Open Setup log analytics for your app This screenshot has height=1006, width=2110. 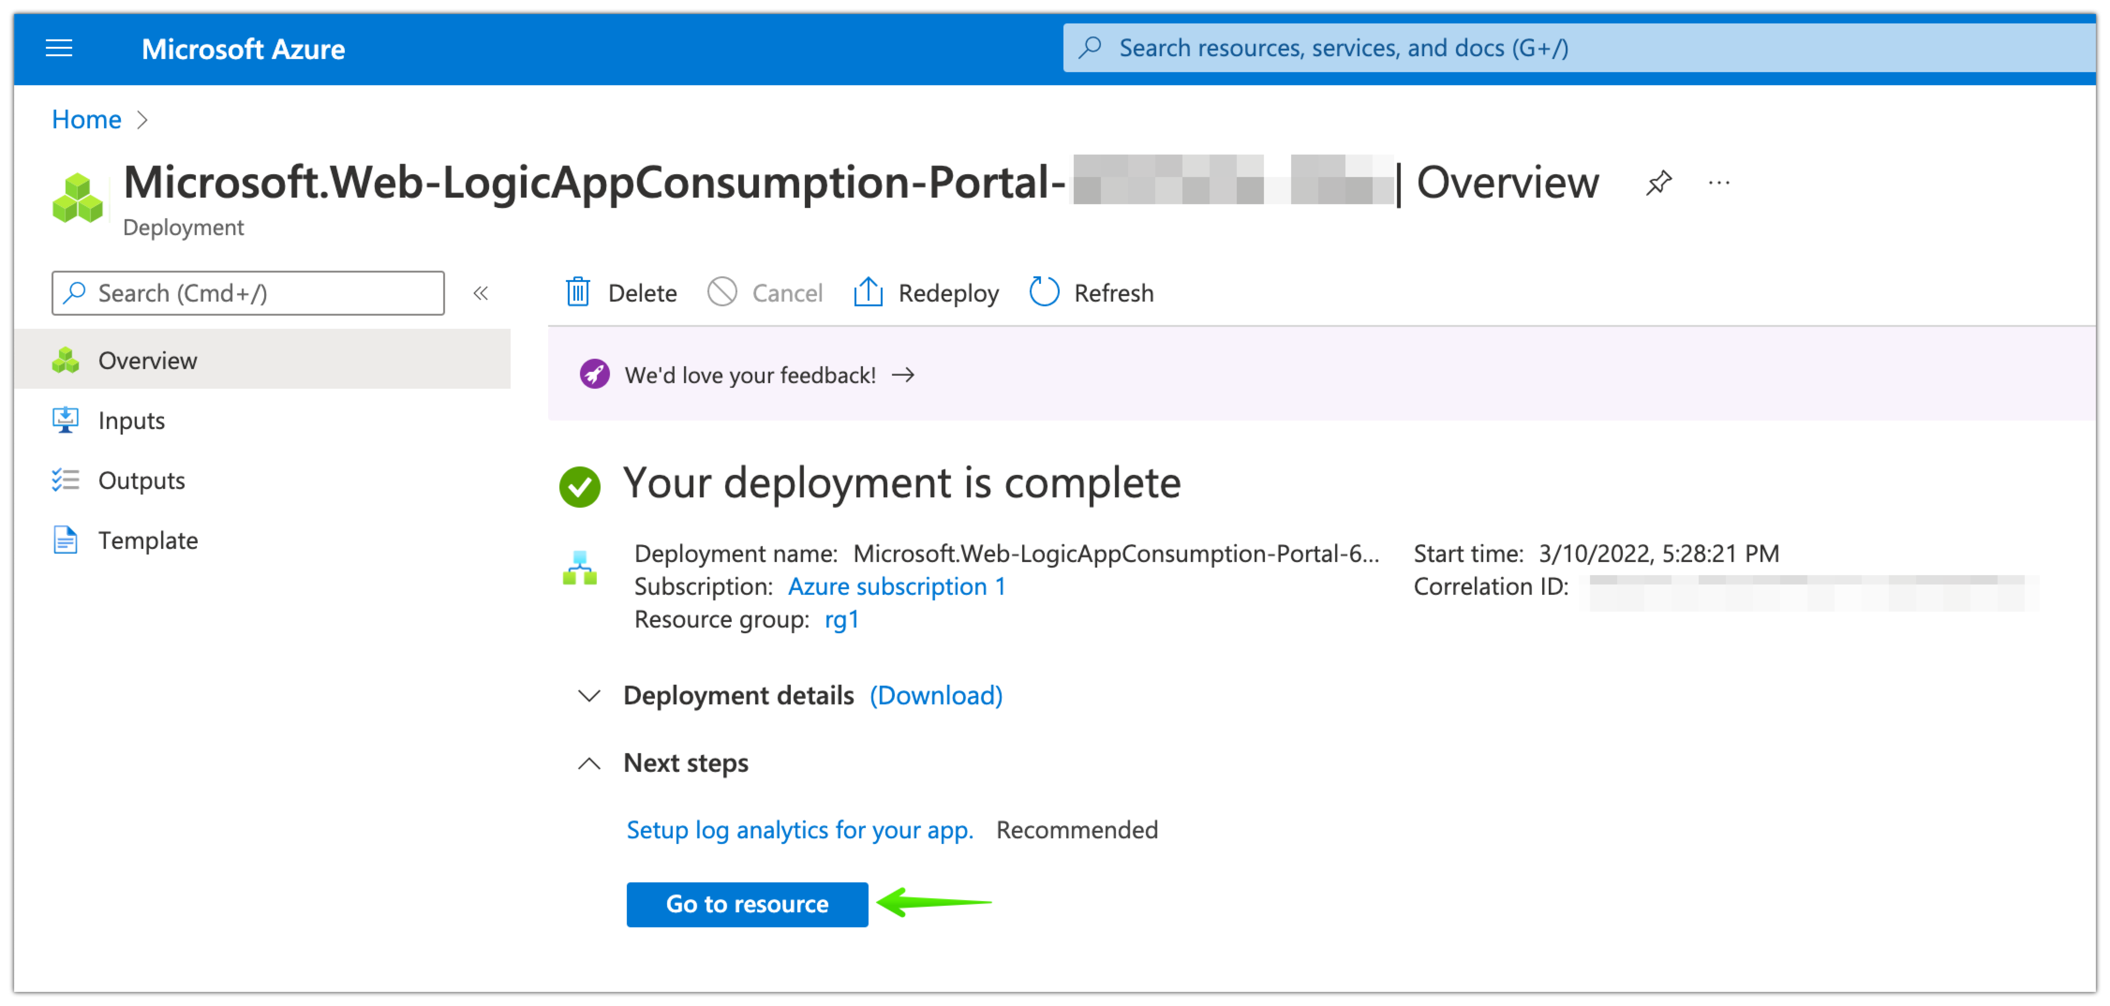800,830
